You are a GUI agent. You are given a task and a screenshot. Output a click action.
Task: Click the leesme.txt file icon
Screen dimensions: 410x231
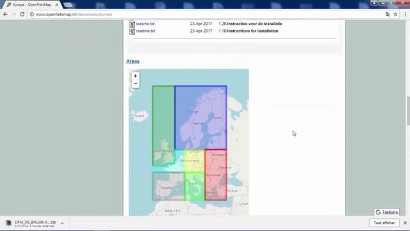click(x=133, y=24)
